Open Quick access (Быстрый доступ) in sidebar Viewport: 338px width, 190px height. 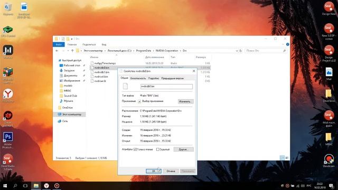coord(71,60)
